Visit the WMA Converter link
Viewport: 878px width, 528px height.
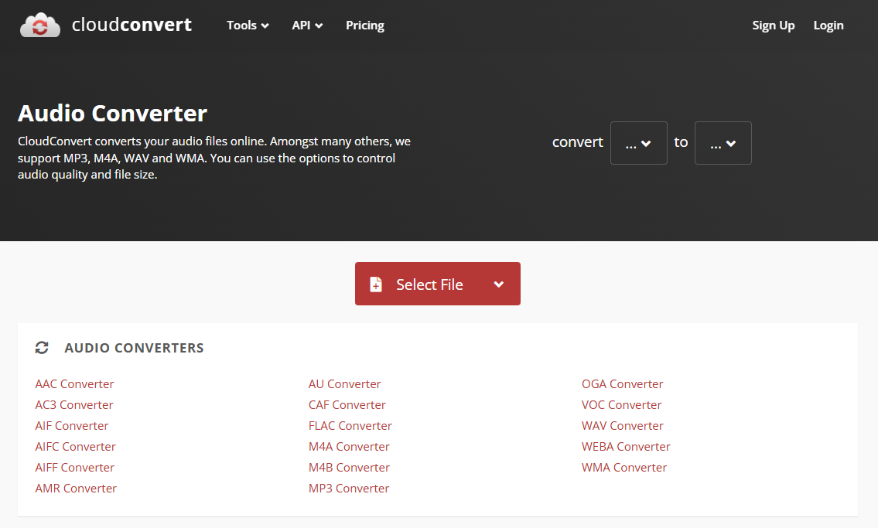(623, 468)
